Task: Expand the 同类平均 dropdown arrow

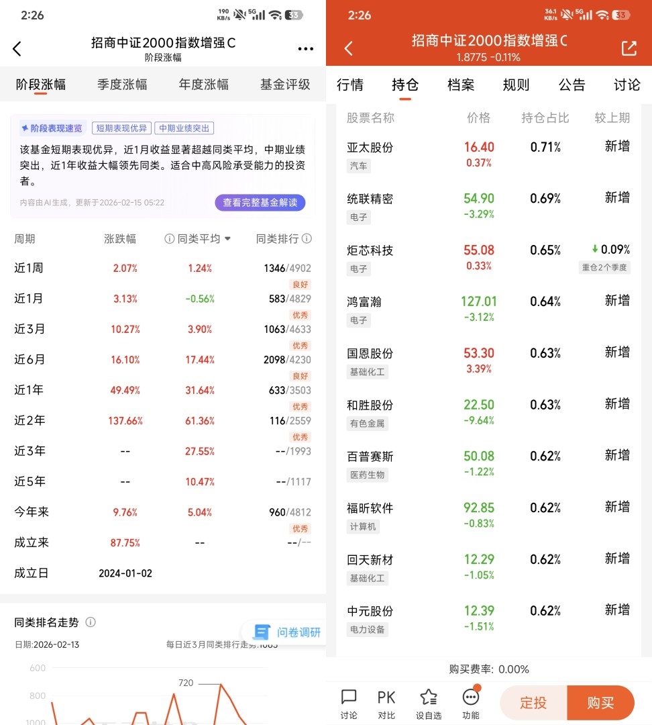Action: [x=227, y=238]
